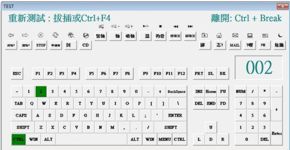Click the Z key button
Screen dimensions: 290x150
click(x=41, y=127)
